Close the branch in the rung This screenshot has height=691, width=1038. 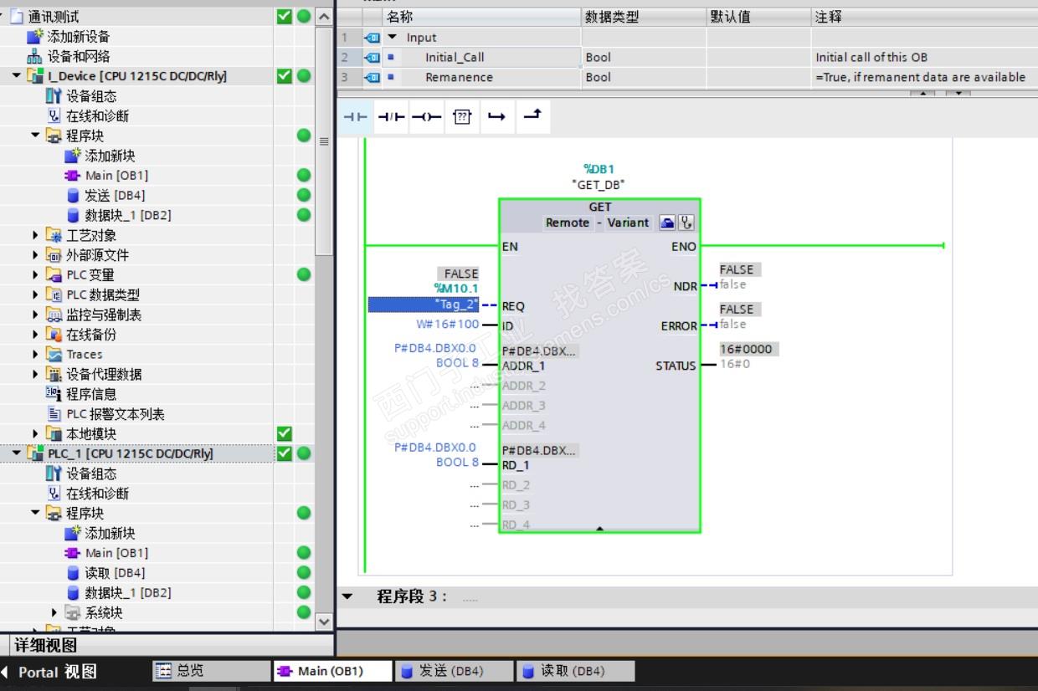[532, 116]
